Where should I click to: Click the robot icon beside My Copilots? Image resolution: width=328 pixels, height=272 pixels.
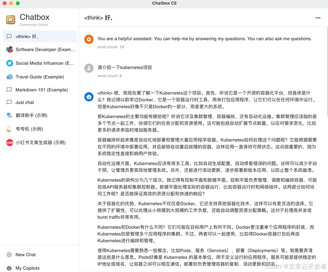pyautogui.click(x=9, y=268)
